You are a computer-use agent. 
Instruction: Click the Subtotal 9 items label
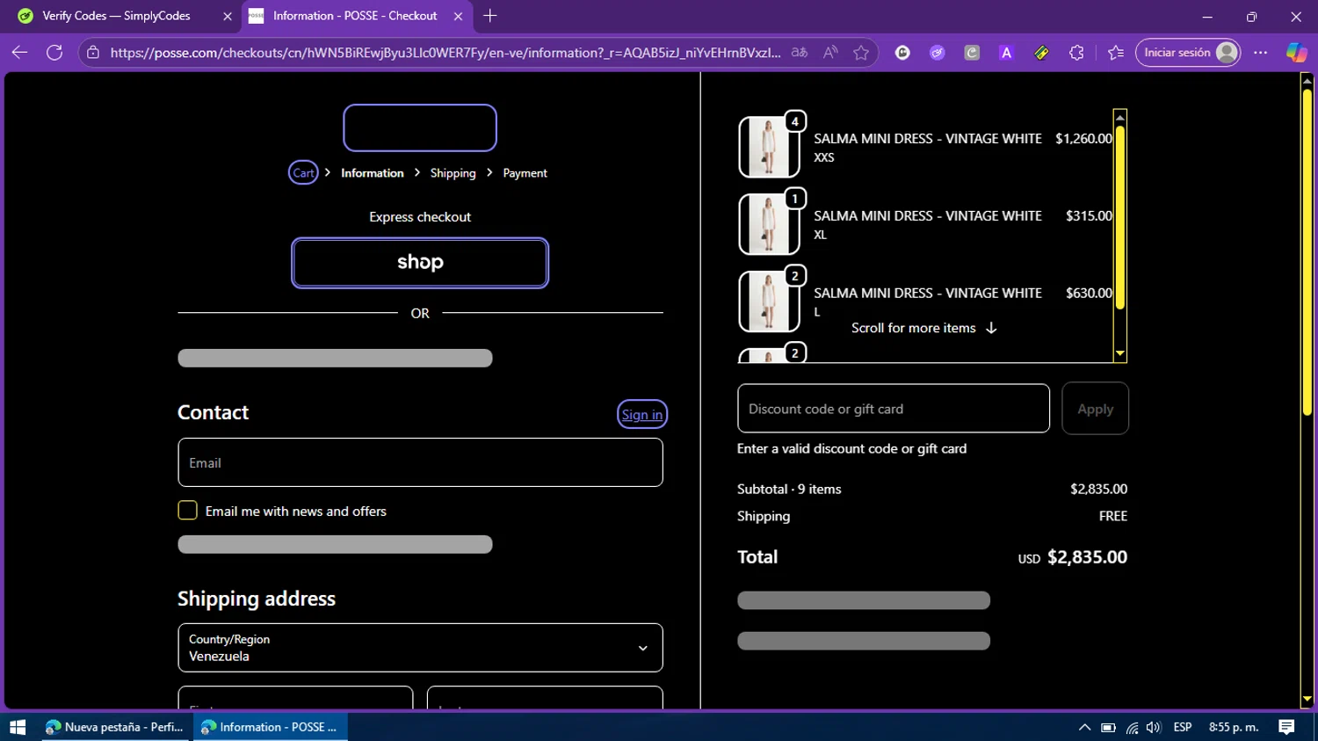(x=789, y=489)
